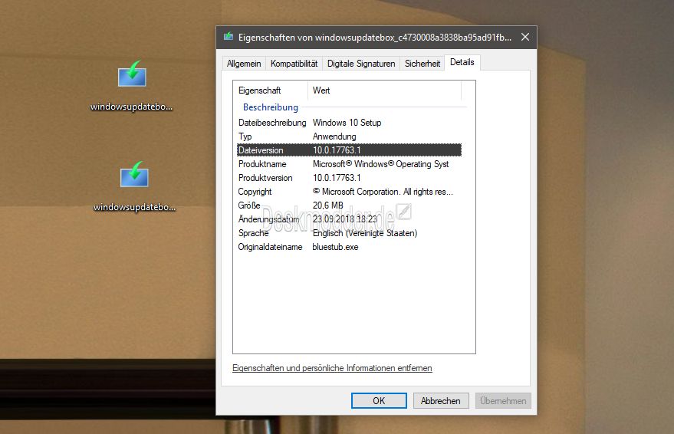Click the Windows 10 Setup value
Viewport: 674px width, 434px height.
pos(347,123)
